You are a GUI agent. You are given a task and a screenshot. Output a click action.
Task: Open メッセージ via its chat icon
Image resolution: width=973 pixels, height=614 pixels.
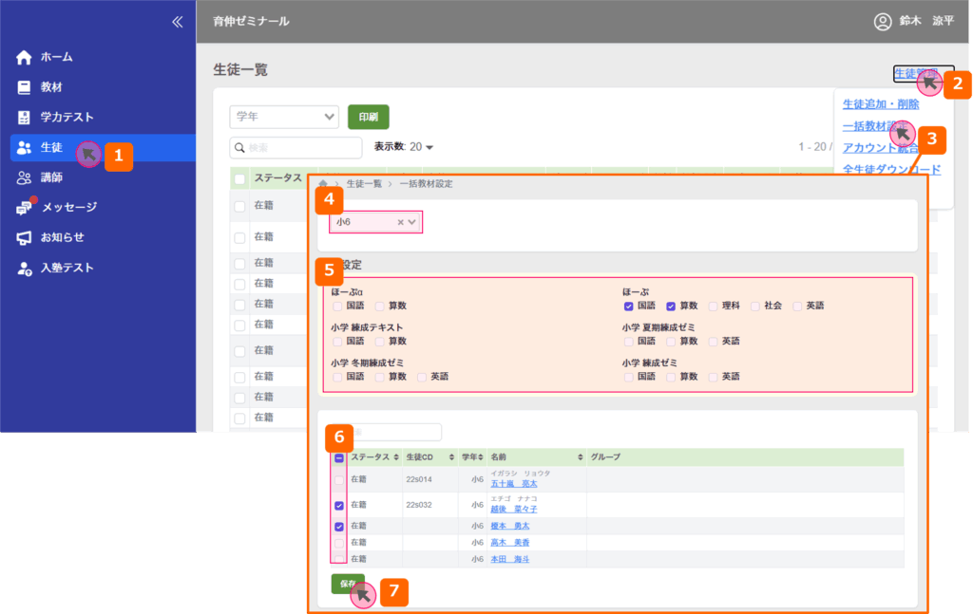pyautogui.click(x=25, y=208)
